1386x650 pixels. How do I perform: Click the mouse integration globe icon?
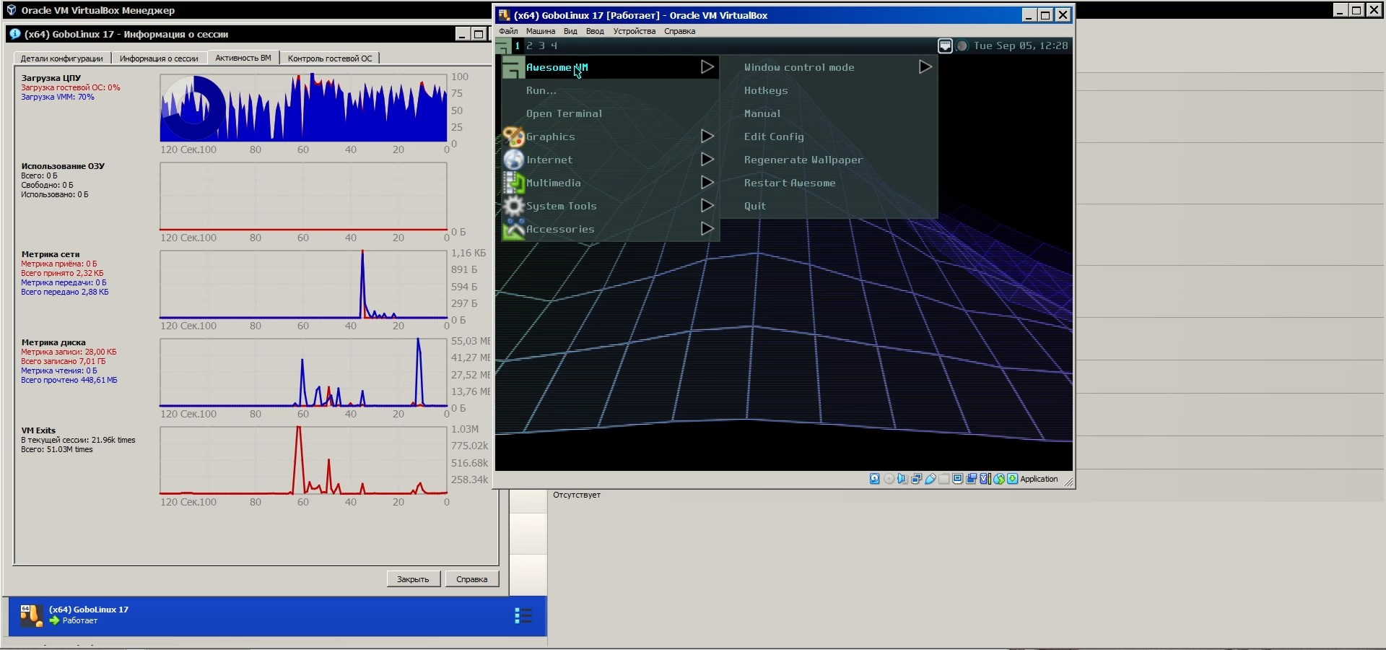tap(999, 479)
